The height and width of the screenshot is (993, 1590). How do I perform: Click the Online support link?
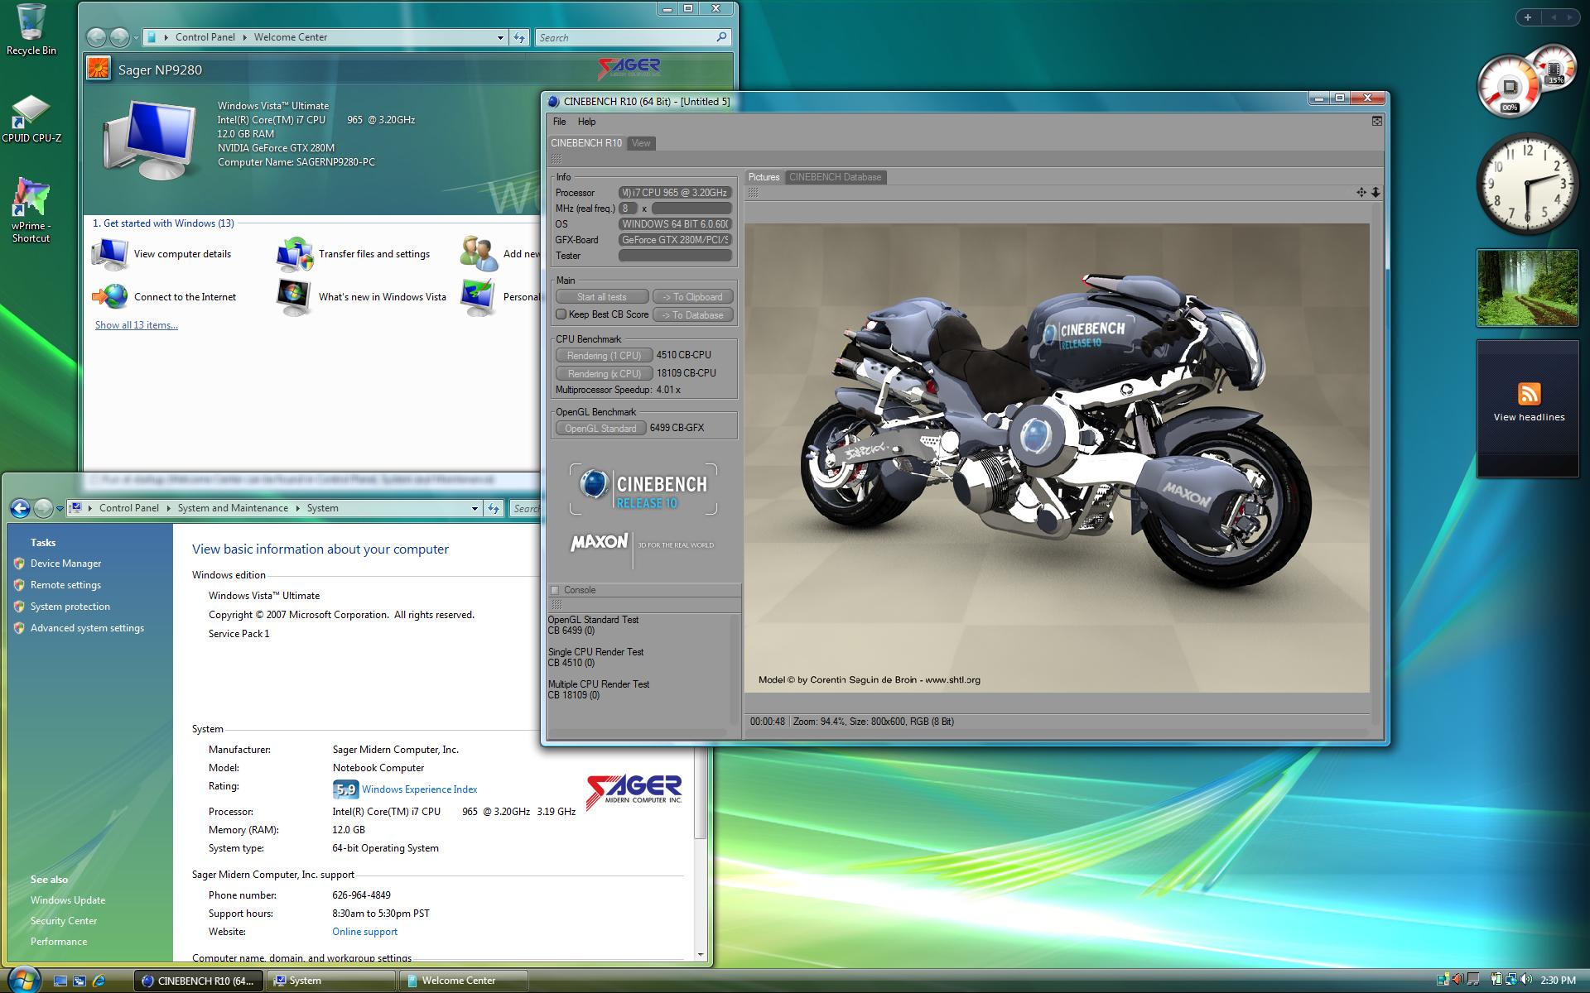(x=365, y=932)
